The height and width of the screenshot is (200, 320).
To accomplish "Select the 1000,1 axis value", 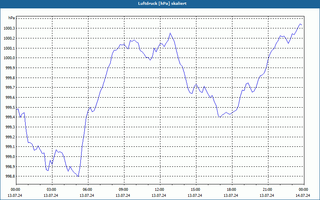I will tap(9, 48).
